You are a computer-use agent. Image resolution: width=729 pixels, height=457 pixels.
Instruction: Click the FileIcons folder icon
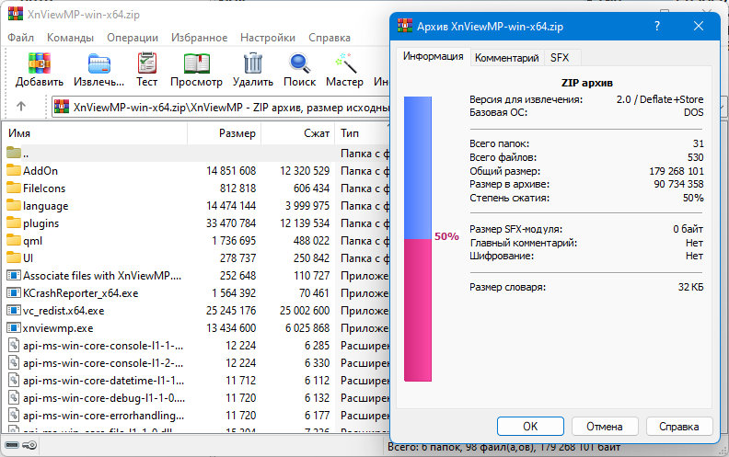pyautogui.click(x=14, y=189)
